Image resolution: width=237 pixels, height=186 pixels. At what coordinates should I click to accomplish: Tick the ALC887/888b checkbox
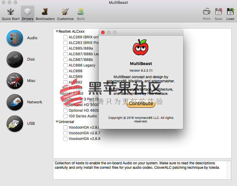(x=65, y=60)
